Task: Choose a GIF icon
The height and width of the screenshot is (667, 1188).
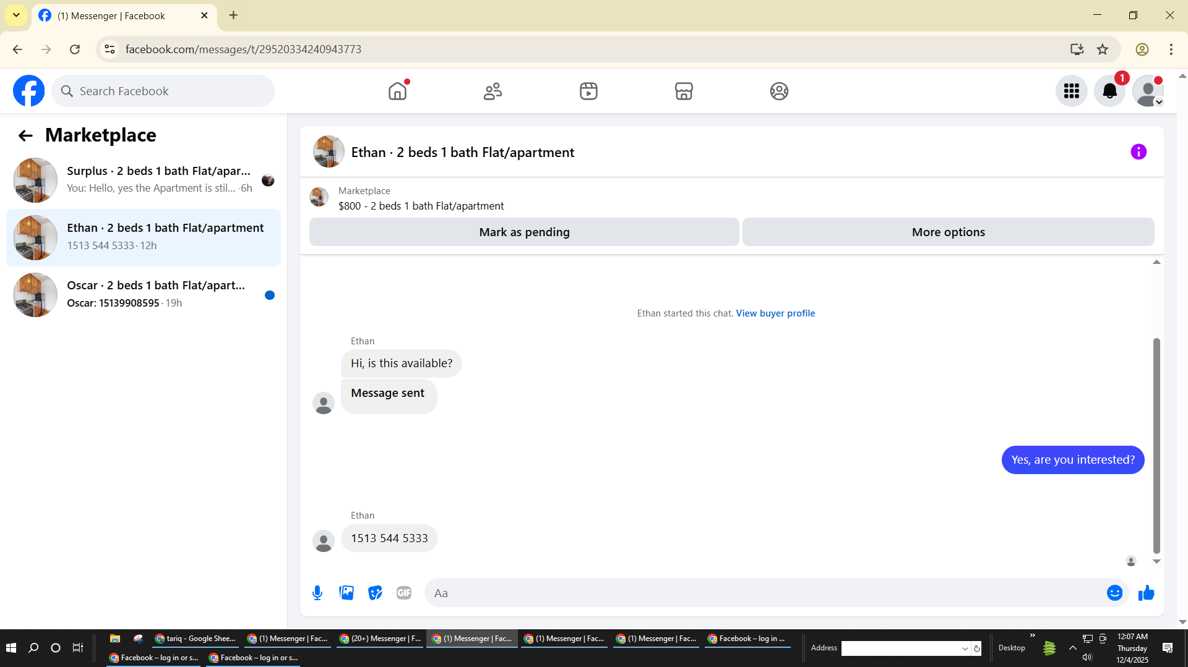Action: click(x=404, y=593)
